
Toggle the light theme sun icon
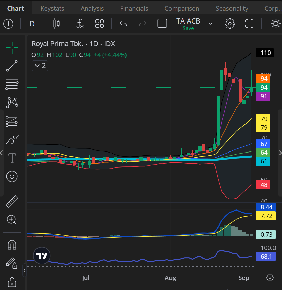(276, 24)
